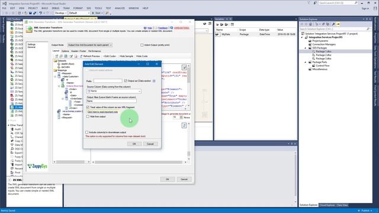Image resolution: width=379 pixels, height=213 pixels.
Task: Click Add Variable icon in Variables panel
Action: (217, 24)
